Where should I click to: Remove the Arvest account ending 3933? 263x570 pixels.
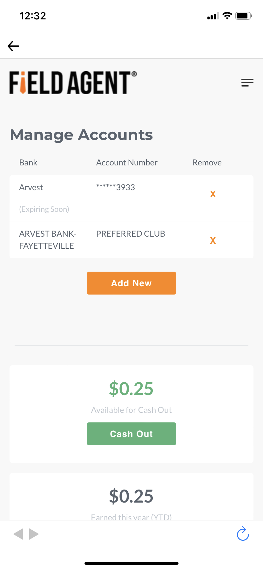coord(213,194)
